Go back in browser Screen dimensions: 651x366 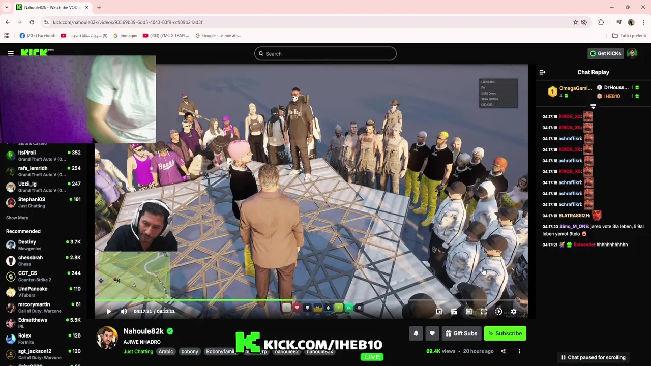coord(7,22)
